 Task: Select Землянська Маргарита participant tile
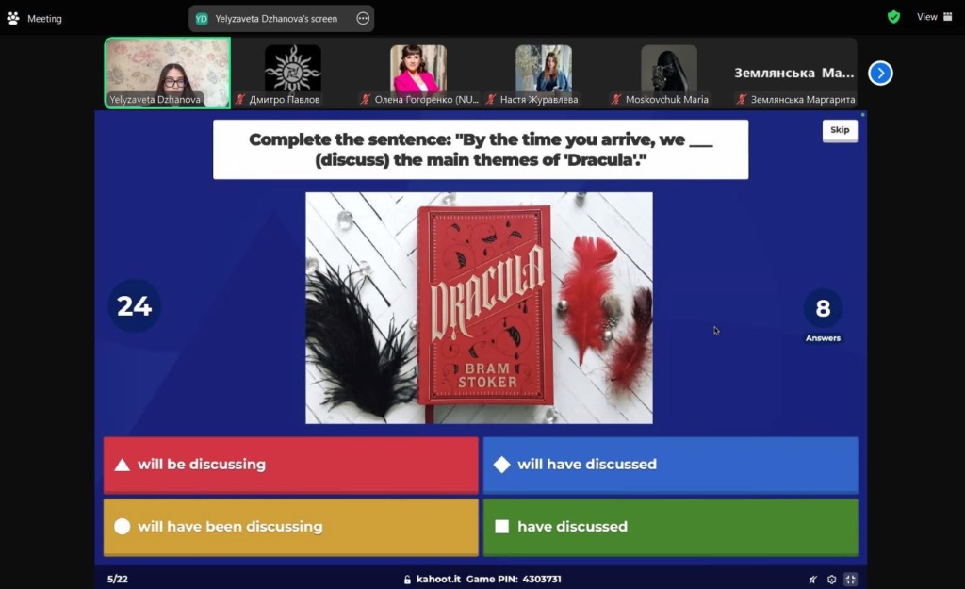pos(793,73)
